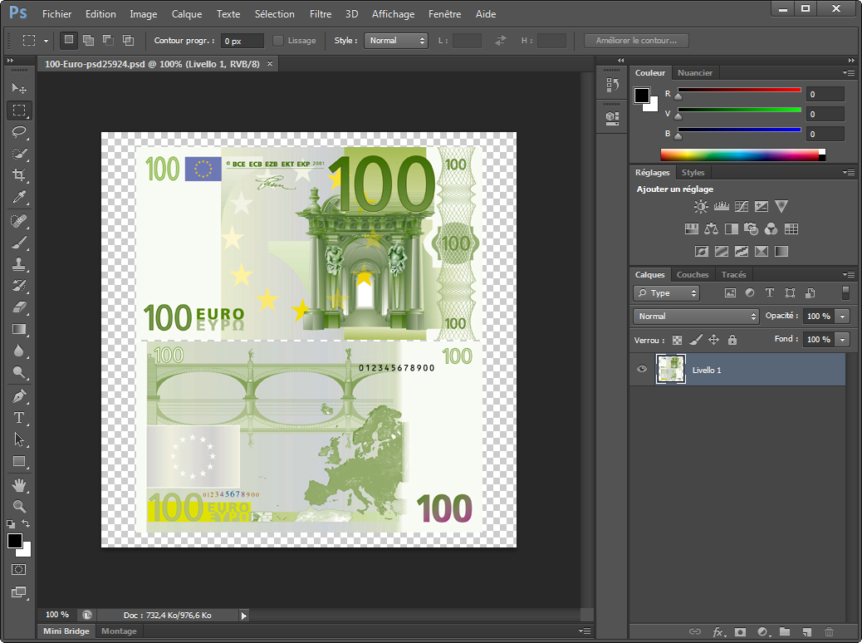Viewport: 862px width, 643px height.
Task: Select the Dodge tool
Action: pyautogui.click(x=19, y=372)
